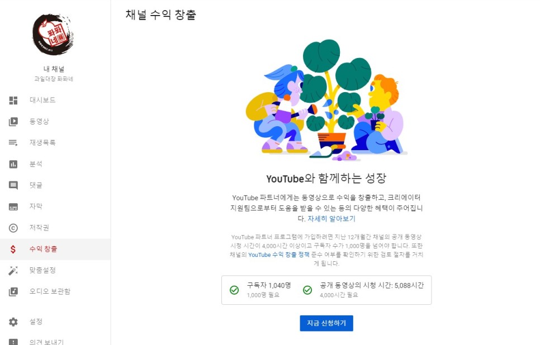Open 저작권 in the sidebar
Screen dimensions: 540x345
[x=55, y=228]
